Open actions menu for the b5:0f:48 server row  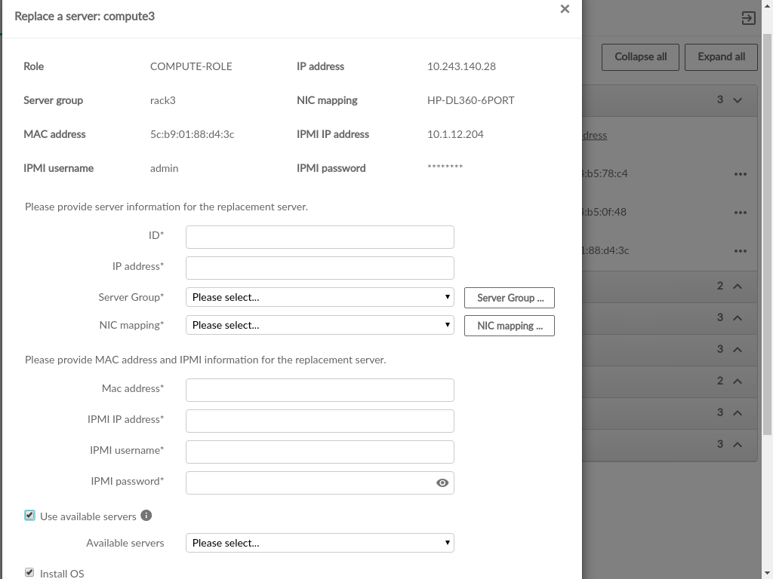[740, 213]
